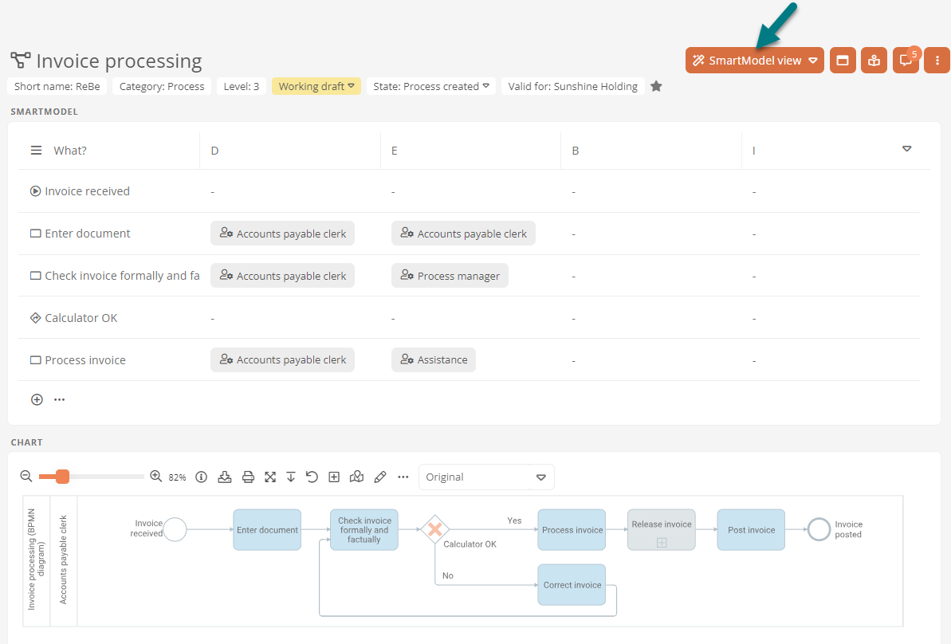Add a new row with the plus circle
This screenshot has height=644, width=951.
coord(37,400)
